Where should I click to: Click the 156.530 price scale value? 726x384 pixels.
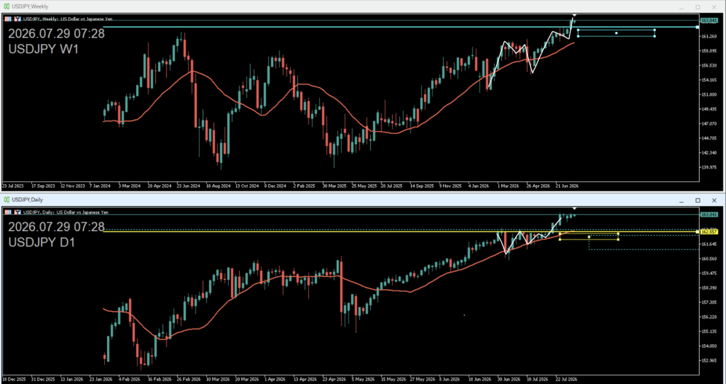708,65
